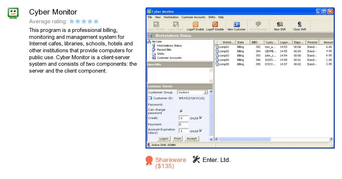Click Open Bills scrollbar down arrow
Image resolution: width=342 pixels, height=179 pixels.
point(211,81)
